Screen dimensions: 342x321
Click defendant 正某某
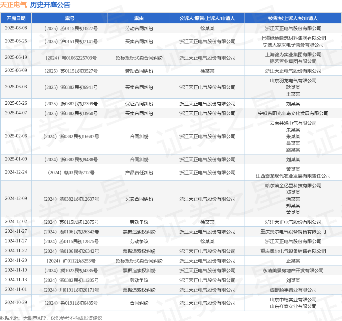293,261
